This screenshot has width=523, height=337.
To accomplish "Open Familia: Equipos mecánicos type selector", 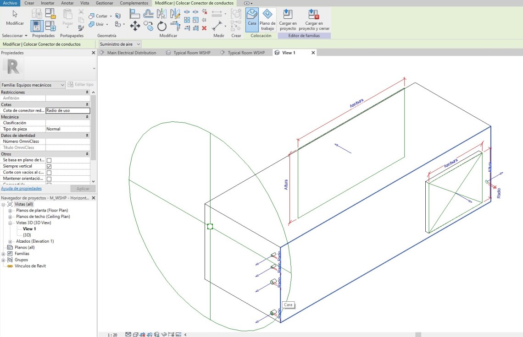I will click(x=33, y=85).
